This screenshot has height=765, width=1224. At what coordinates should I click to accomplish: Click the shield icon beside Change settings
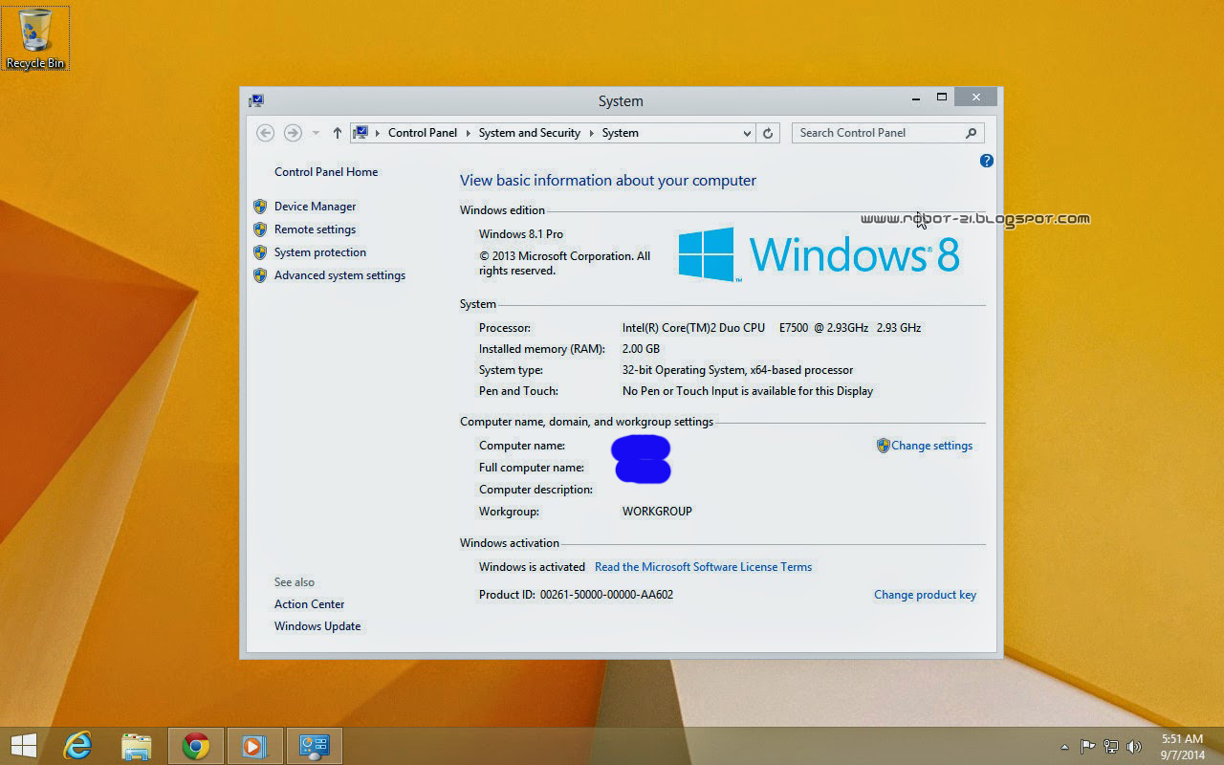(x=884, y=446)
